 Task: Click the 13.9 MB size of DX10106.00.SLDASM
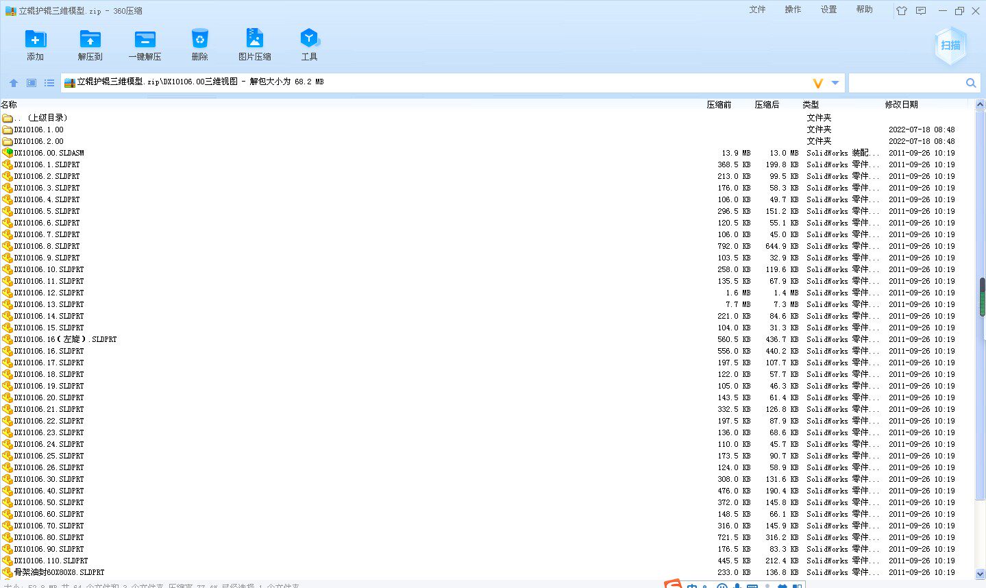click(736, 153)
